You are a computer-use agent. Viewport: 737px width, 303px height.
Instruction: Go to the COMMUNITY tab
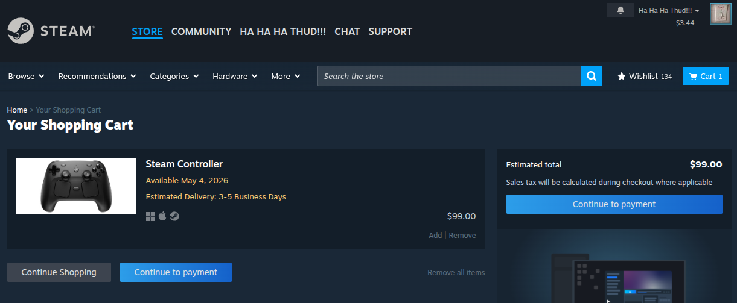201,31
